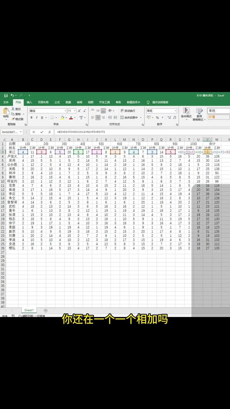Toggle Bold formatting on
Viewport: 230px width, 409px height.
tap(31, 117)
